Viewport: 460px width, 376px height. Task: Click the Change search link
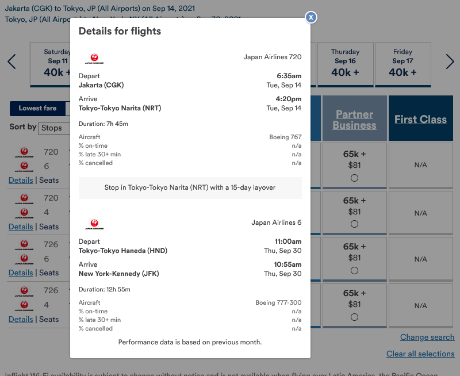click(427, 337)
